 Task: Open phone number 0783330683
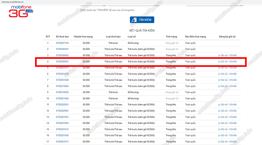(62, 55)
